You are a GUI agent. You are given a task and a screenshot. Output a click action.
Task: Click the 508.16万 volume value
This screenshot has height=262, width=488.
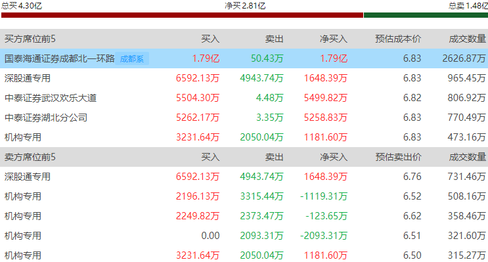point(467,196)
